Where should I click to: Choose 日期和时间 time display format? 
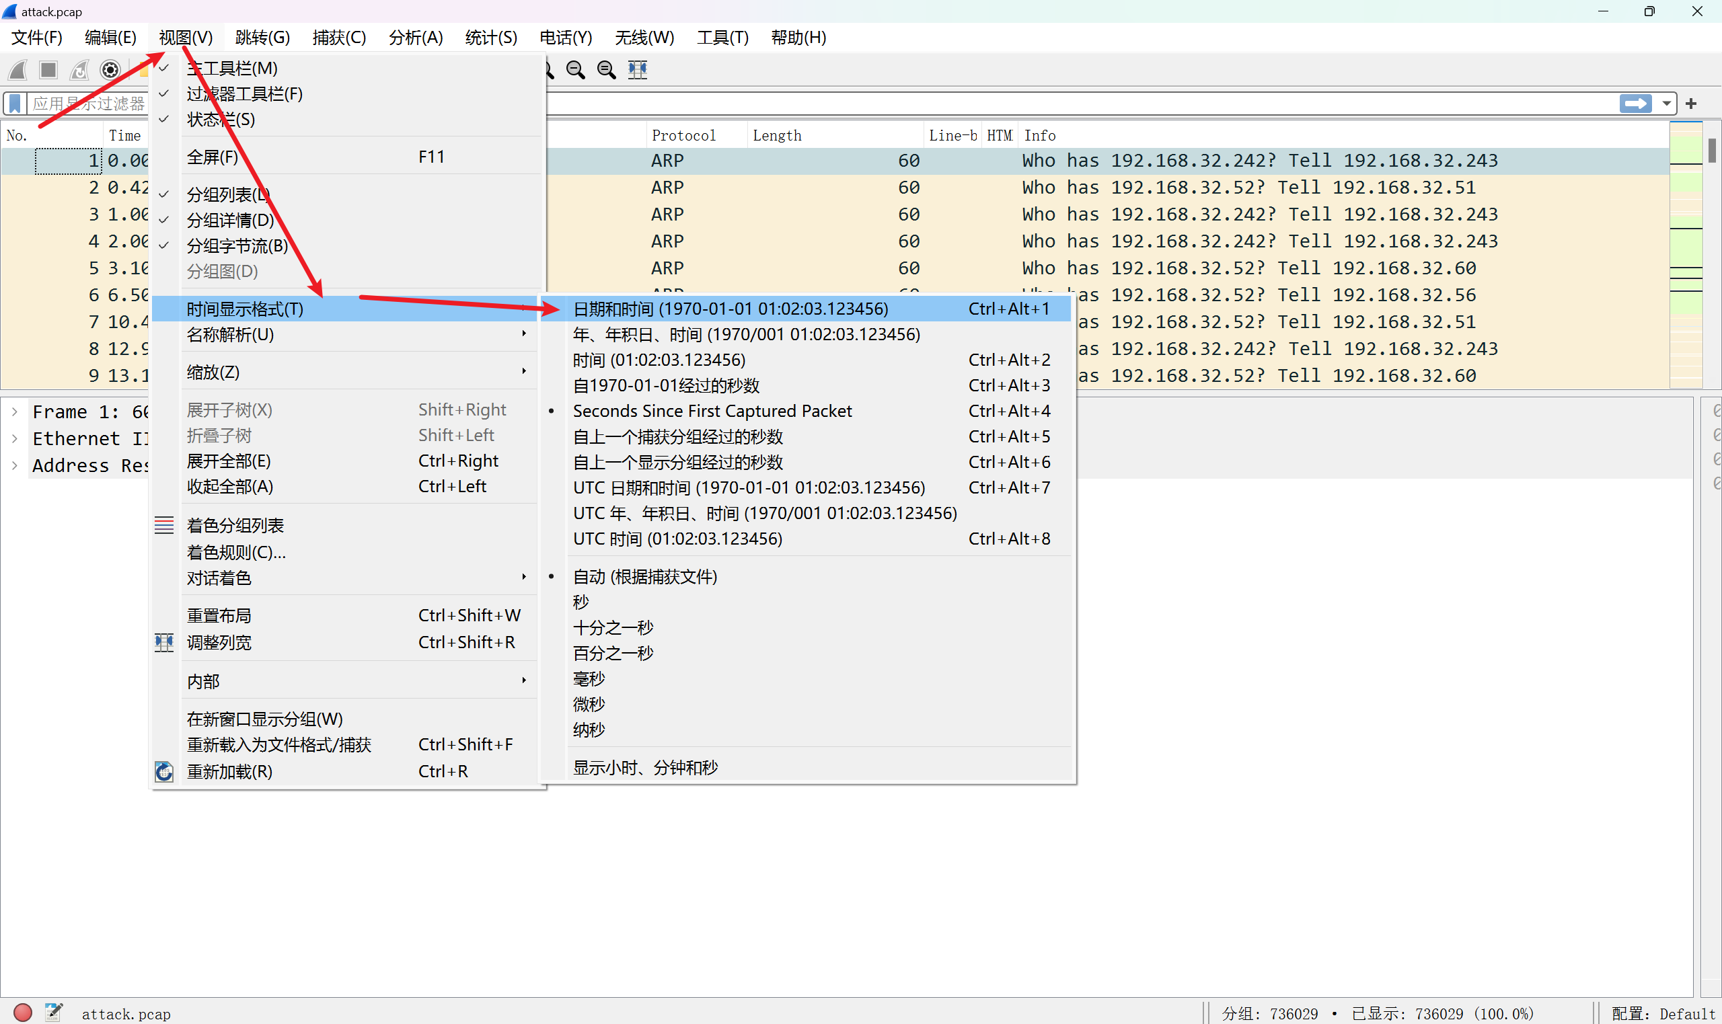[731, 309]
